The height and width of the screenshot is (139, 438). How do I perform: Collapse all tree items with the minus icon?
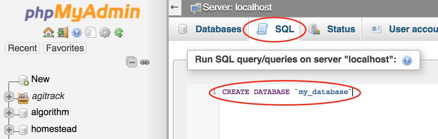131,62
